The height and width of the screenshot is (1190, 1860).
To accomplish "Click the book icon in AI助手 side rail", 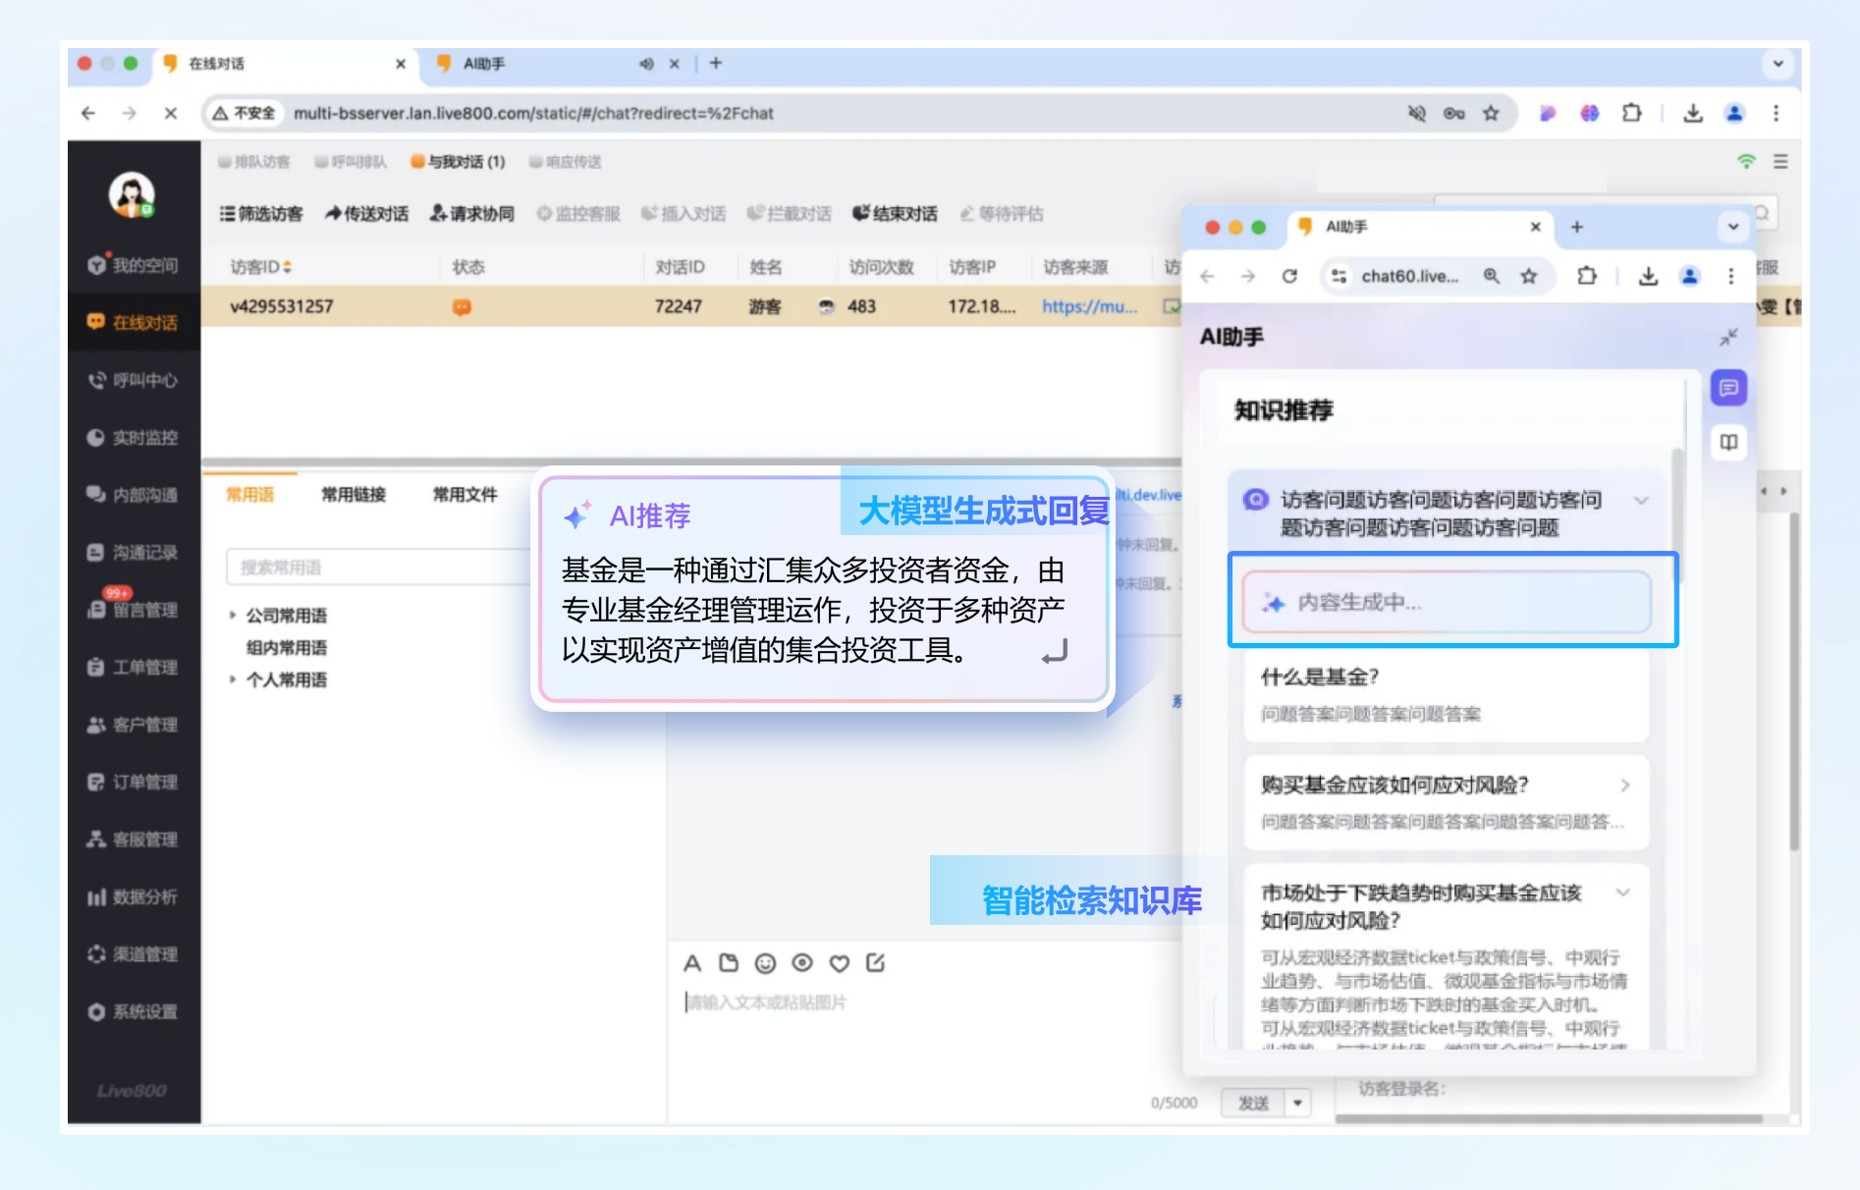I will point(1728,442).
